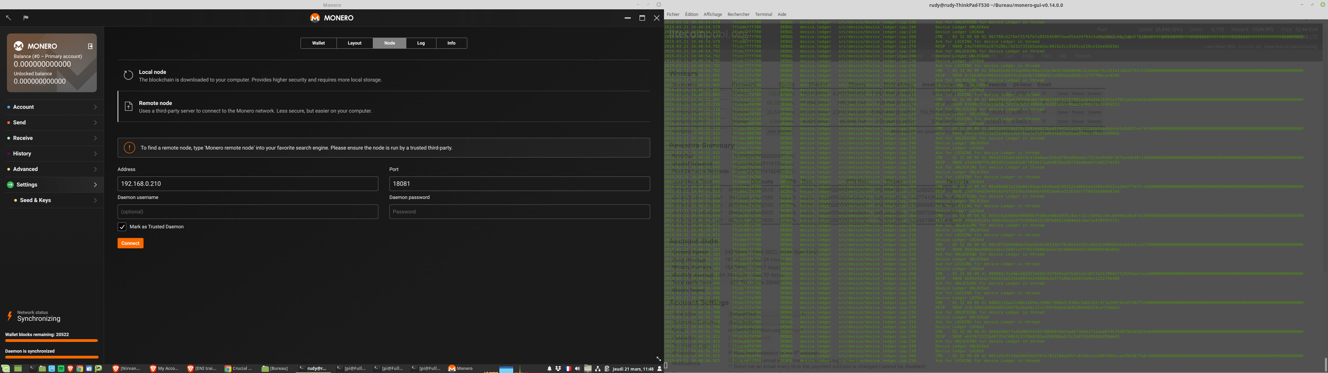Click the green Settings arrow icon
This screenshot has height=373, width=1328.
(10, 185)
